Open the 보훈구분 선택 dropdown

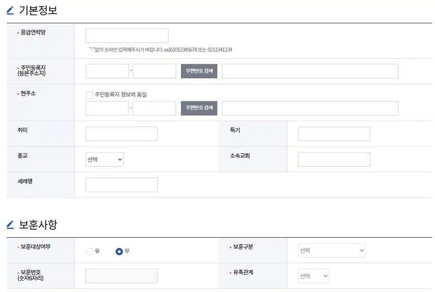[331, 250]
